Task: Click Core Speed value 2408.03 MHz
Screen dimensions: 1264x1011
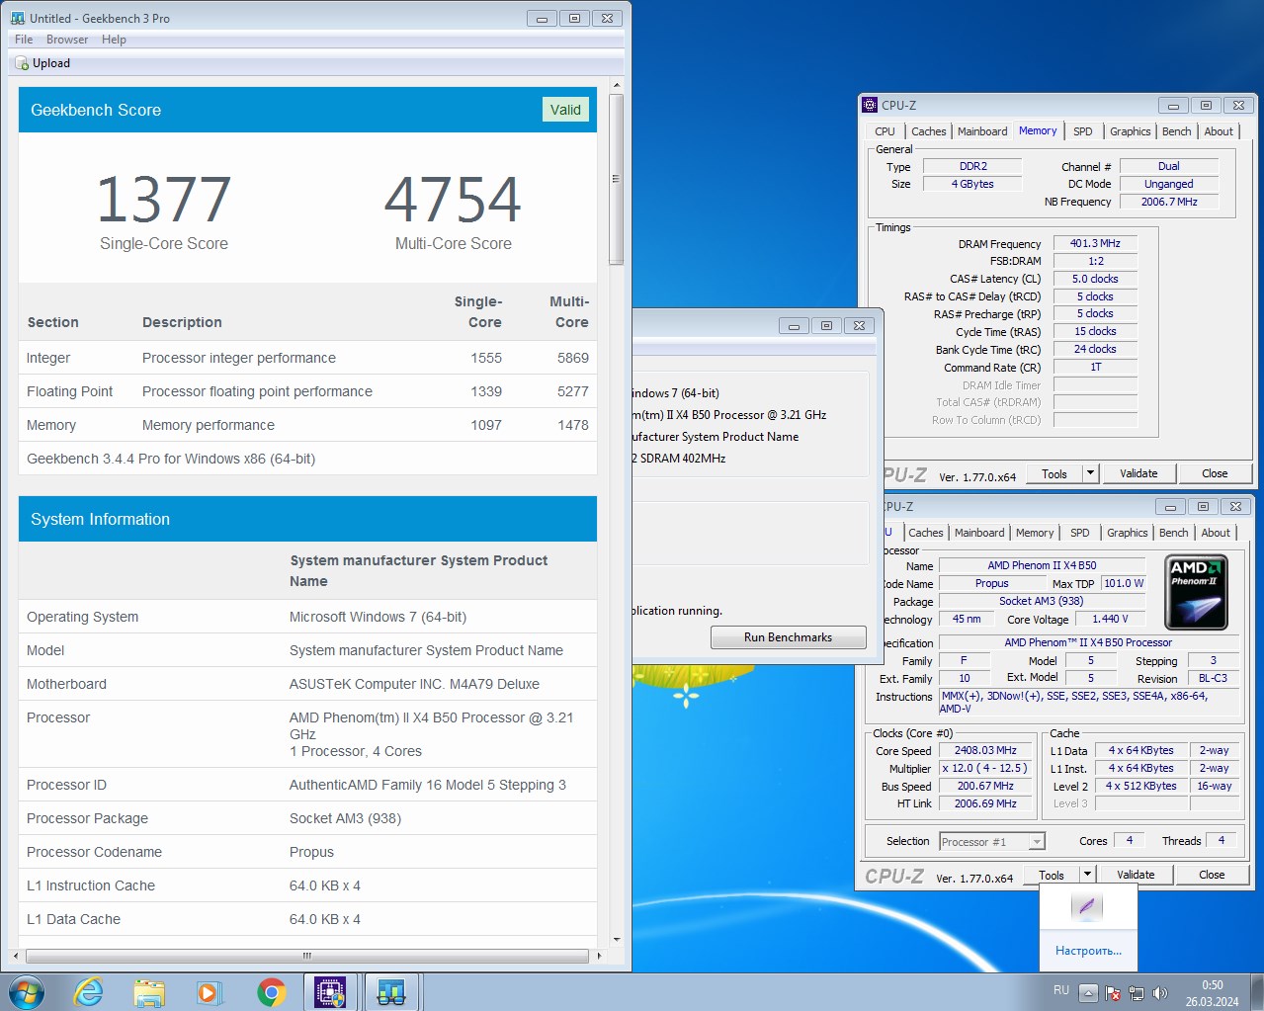Action: click(x=985, y=750)
